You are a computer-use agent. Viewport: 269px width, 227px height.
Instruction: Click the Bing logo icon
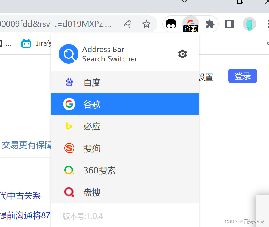(69, 126)
